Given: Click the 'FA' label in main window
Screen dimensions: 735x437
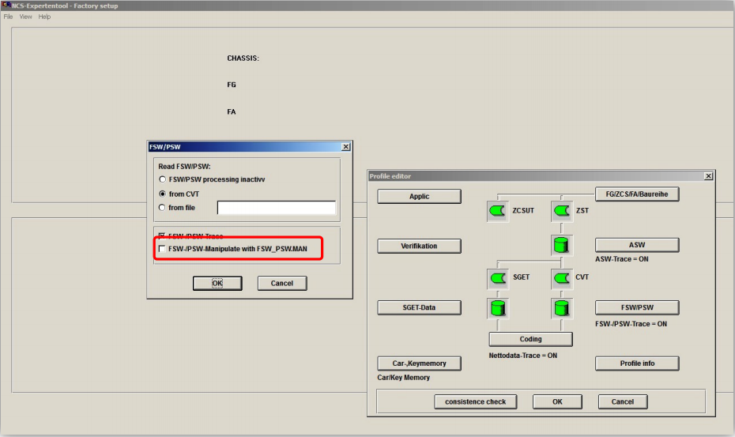Looking at the screenshot, I should click(232, 112).
